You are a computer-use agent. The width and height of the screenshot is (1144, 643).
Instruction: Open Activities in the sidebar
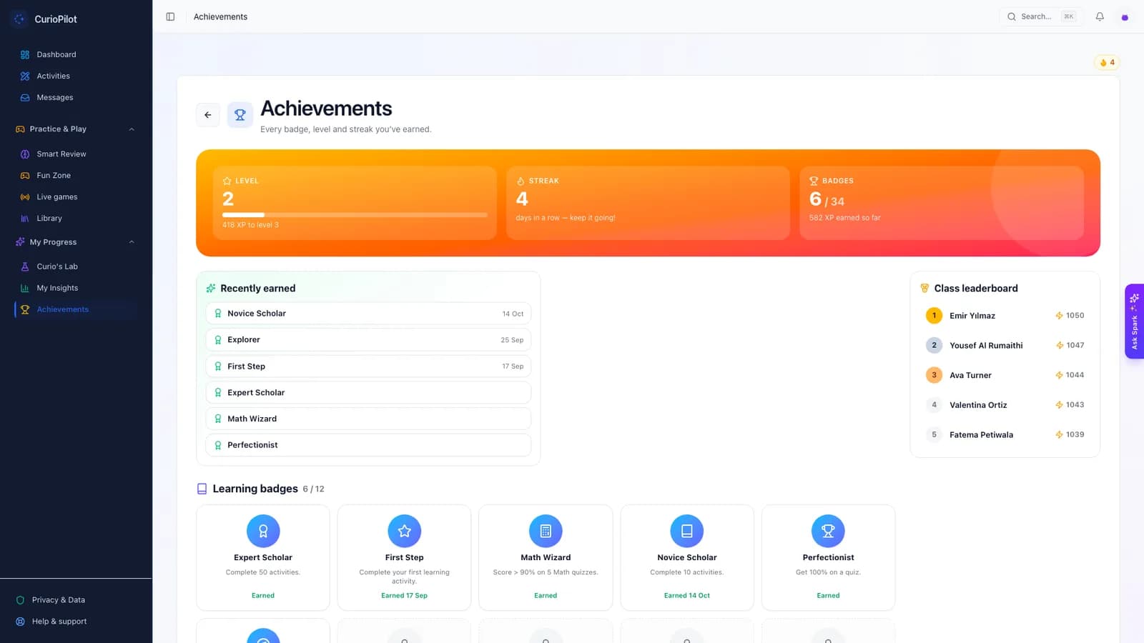(76, 76)
